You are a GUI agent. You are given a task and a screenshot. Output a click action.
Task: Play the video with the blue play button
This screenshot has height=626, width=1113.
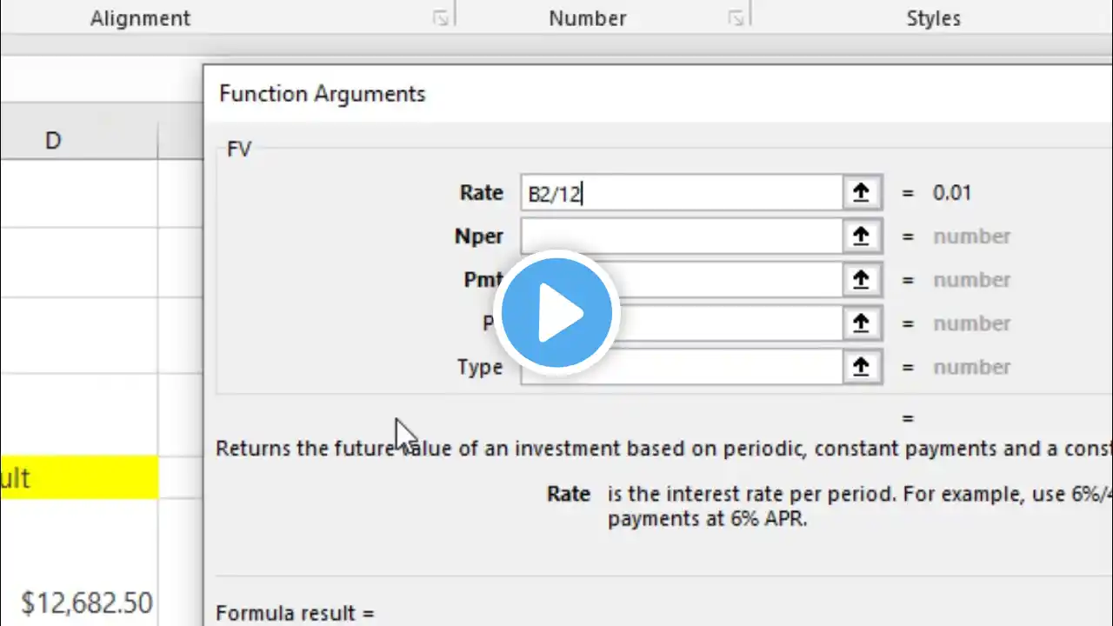click(x=556, y=313)
